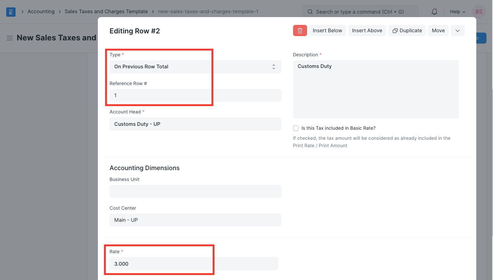Click the Reference Row # field
493x280 pixels.
point(195,95)
